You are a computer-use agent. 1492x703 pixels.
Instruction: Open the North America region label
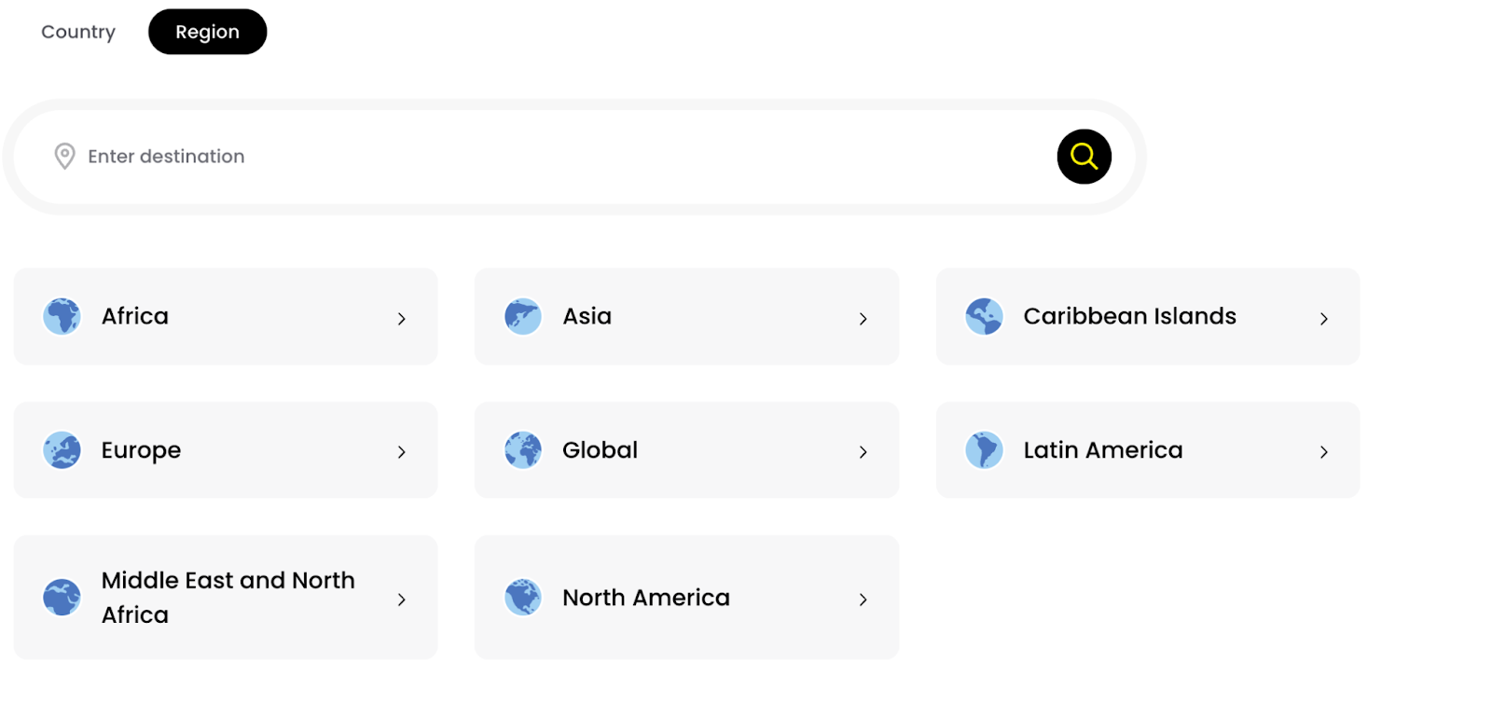(646, 598)
